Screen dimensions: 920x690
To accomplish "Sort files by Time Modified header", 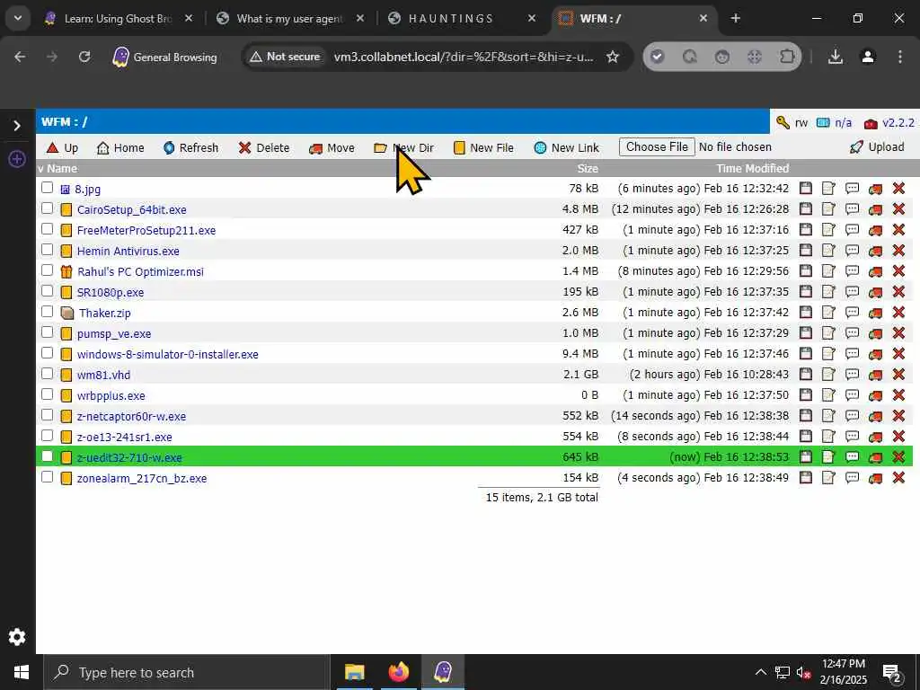I will (x=752, y=168).
